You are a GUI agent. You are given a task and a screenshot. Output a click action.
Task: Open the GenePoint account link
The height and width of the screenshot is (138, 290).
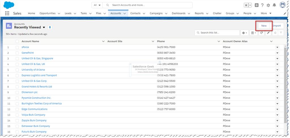(27, 53)
